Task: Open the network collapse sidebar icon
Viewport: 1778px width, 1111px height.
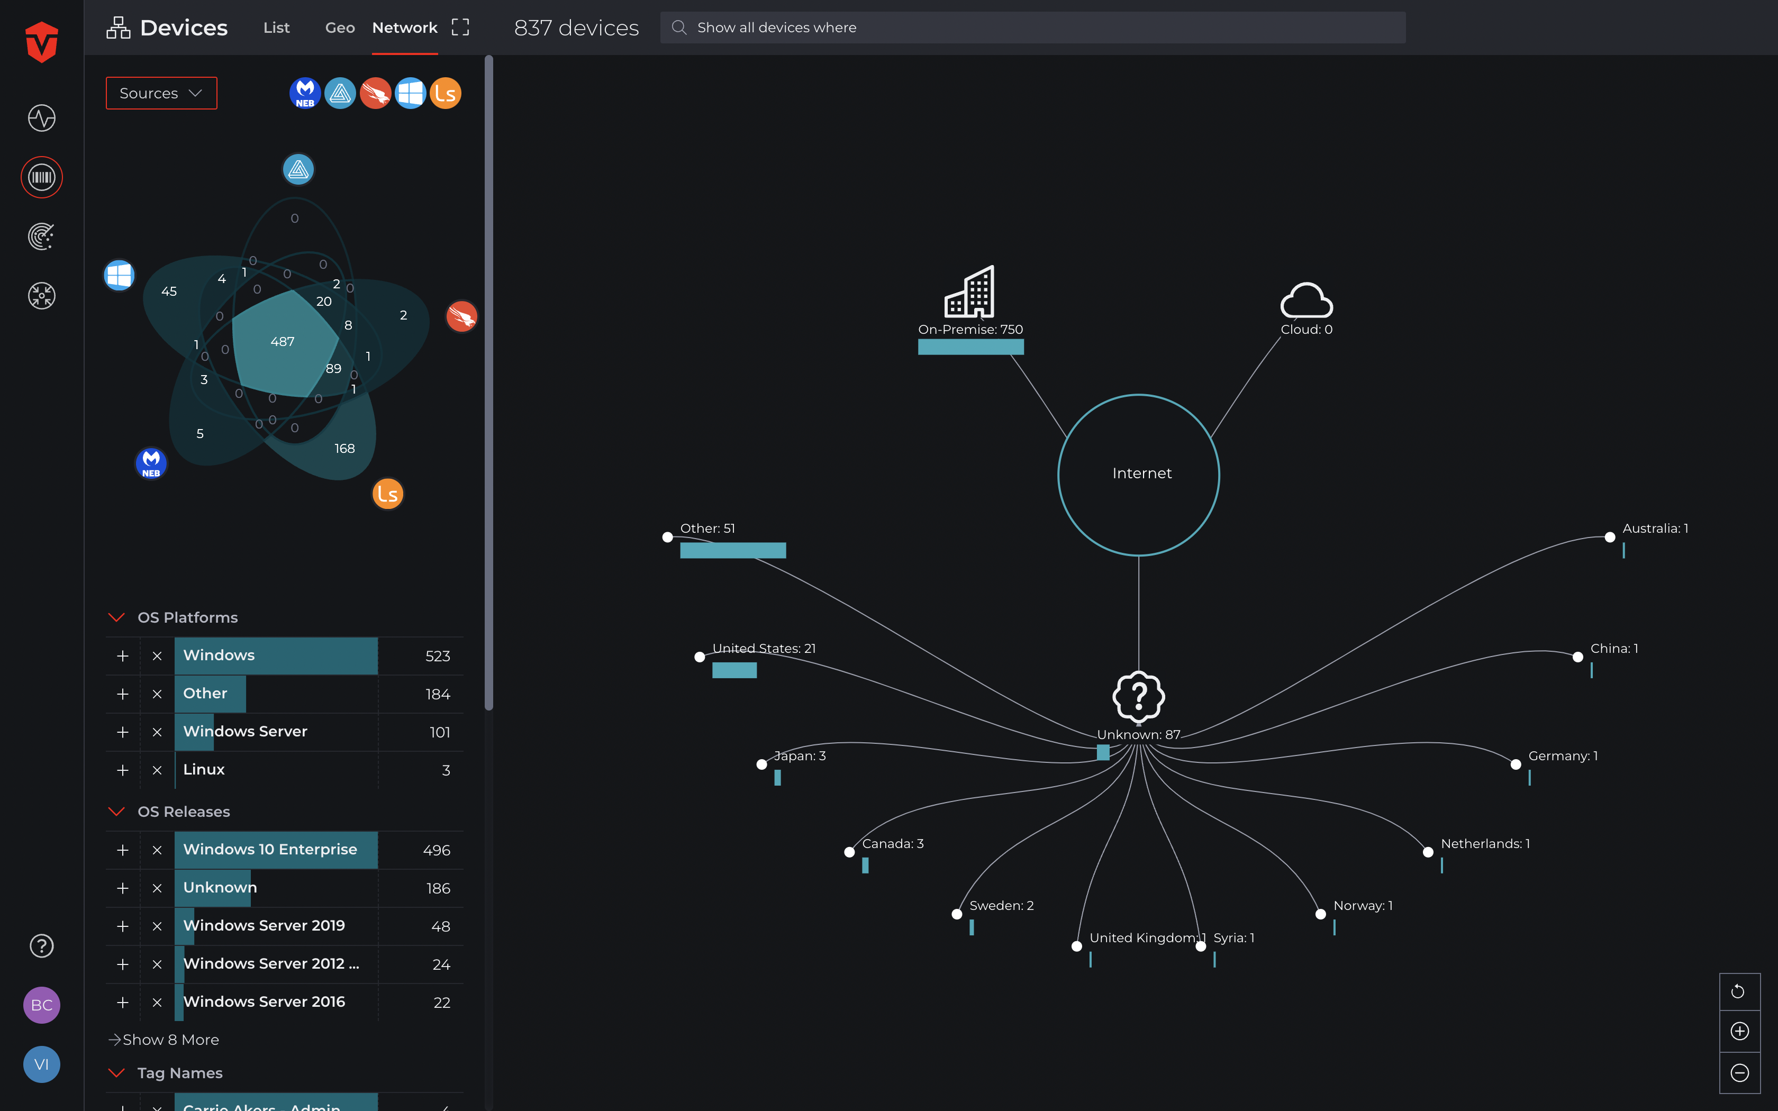Action: click(x=41, y=296)
